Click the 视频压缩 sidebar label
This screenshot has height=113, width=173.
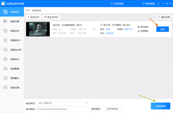click(15, 87)
